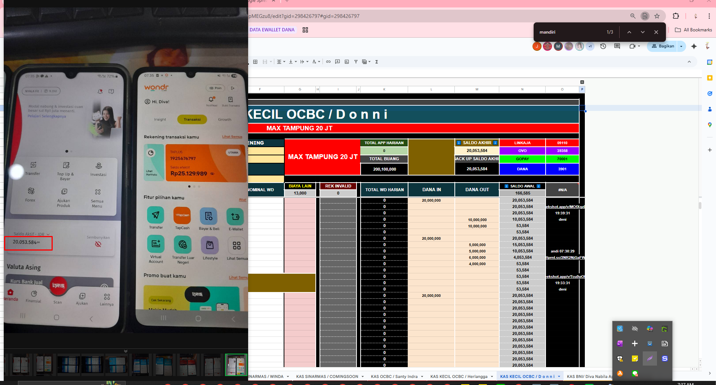Viewport: 716px width, 385px height.
Task: Select the highlighted last thumbnail in image strip
Action: tap(236, 365)
